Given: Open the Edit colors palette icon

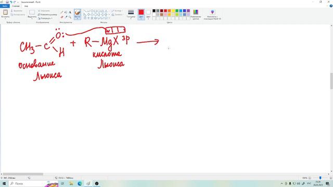Looking at the screenshot, I should click(x=196, y=12).
